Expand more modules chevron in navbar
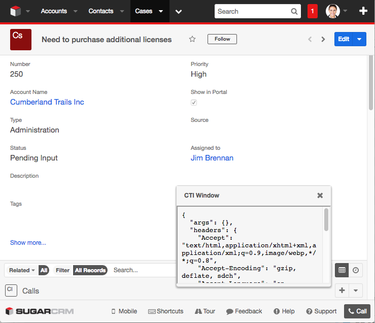The image size is (375, 323). pyautogui.click(x=179, y=11)
